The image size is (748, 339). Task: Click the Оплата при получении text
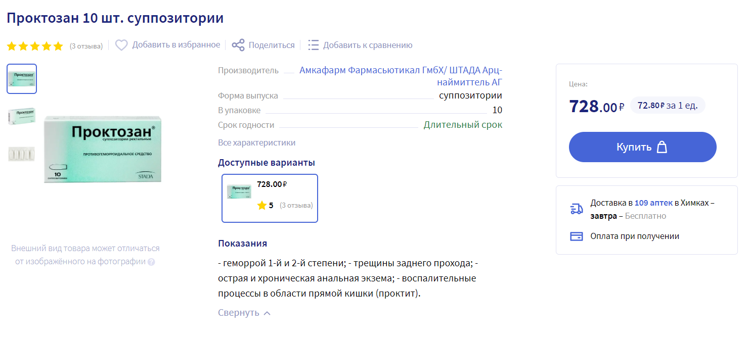pyautogui.click(x=635, y=236)
